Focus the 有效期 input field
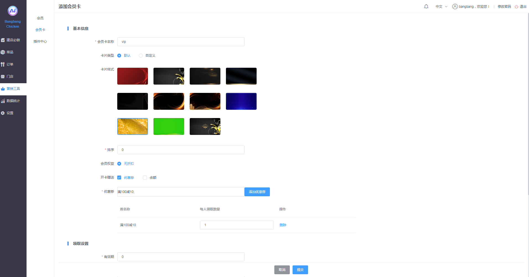Viewport: 529px width, 277px height. (x=181, y=257)
